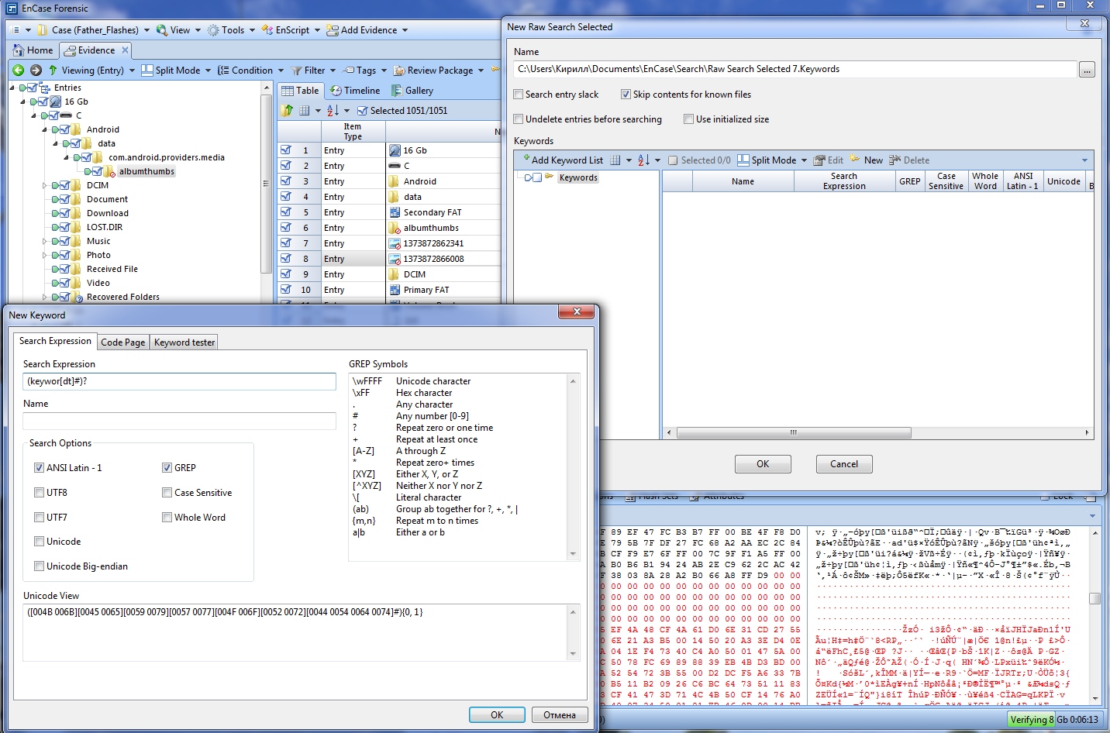Click the Add Keyword List icon
The height and width of the screenshot is (733, 1110).
click(x=525, y=160)
